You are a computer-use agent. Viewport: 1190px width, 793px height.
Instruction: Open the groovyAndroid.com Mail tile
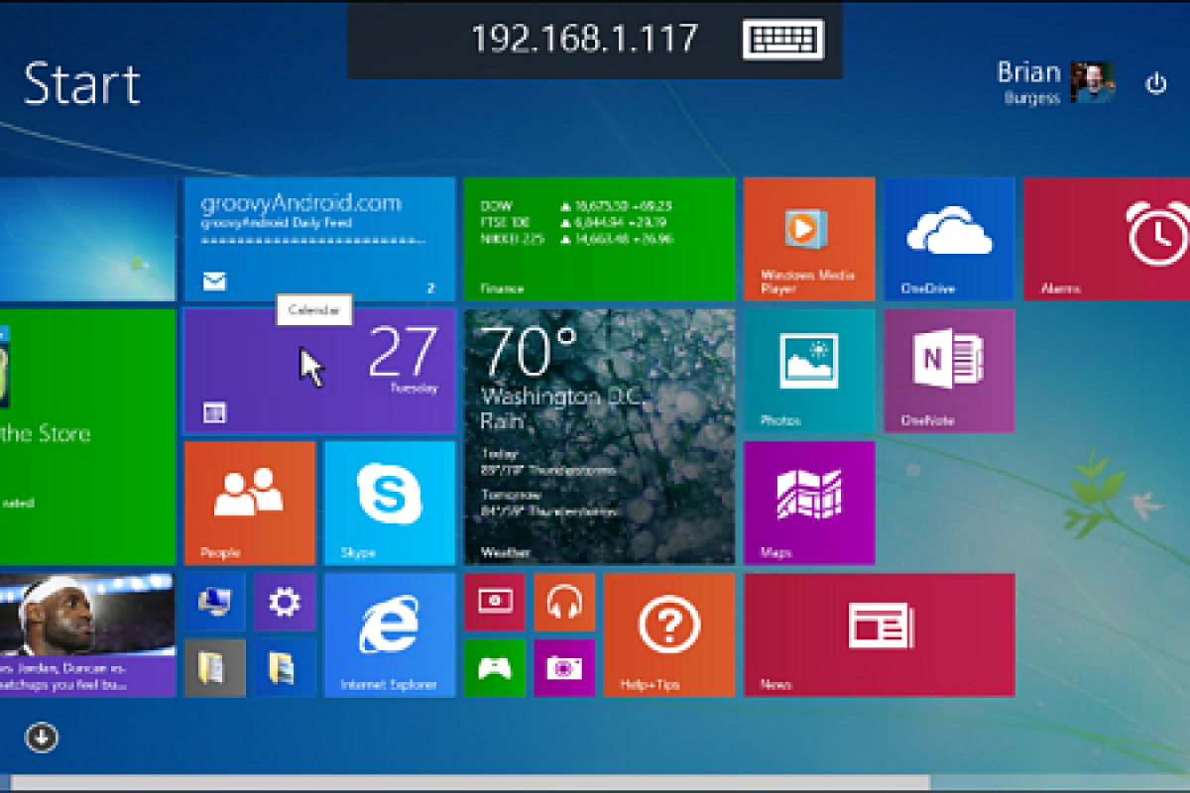(319, 239)
